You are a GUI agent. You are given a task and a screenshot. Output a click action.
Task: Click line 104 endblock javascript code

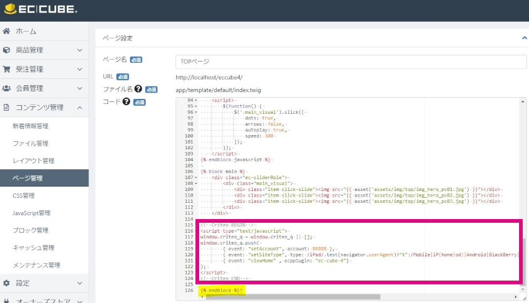click(x=235, y=160)
